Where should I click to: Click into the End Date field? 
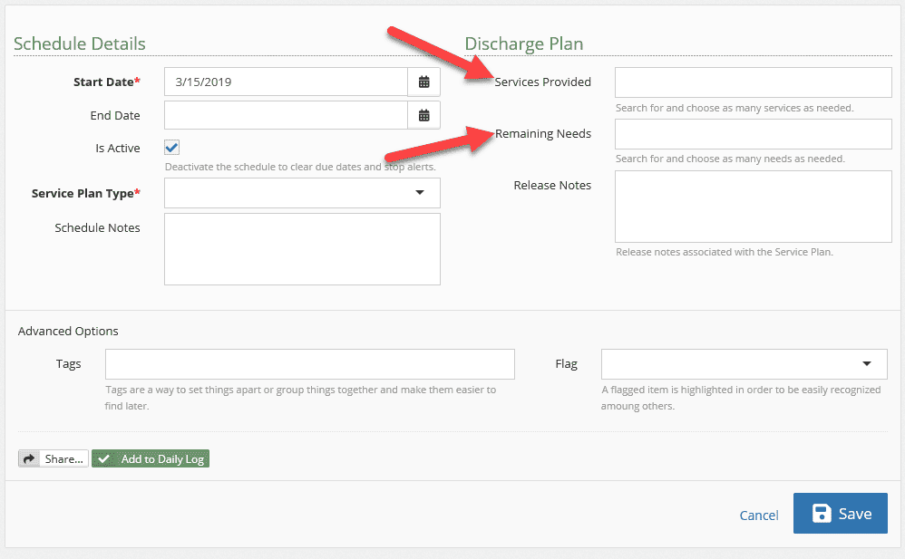tap(286, 115)
